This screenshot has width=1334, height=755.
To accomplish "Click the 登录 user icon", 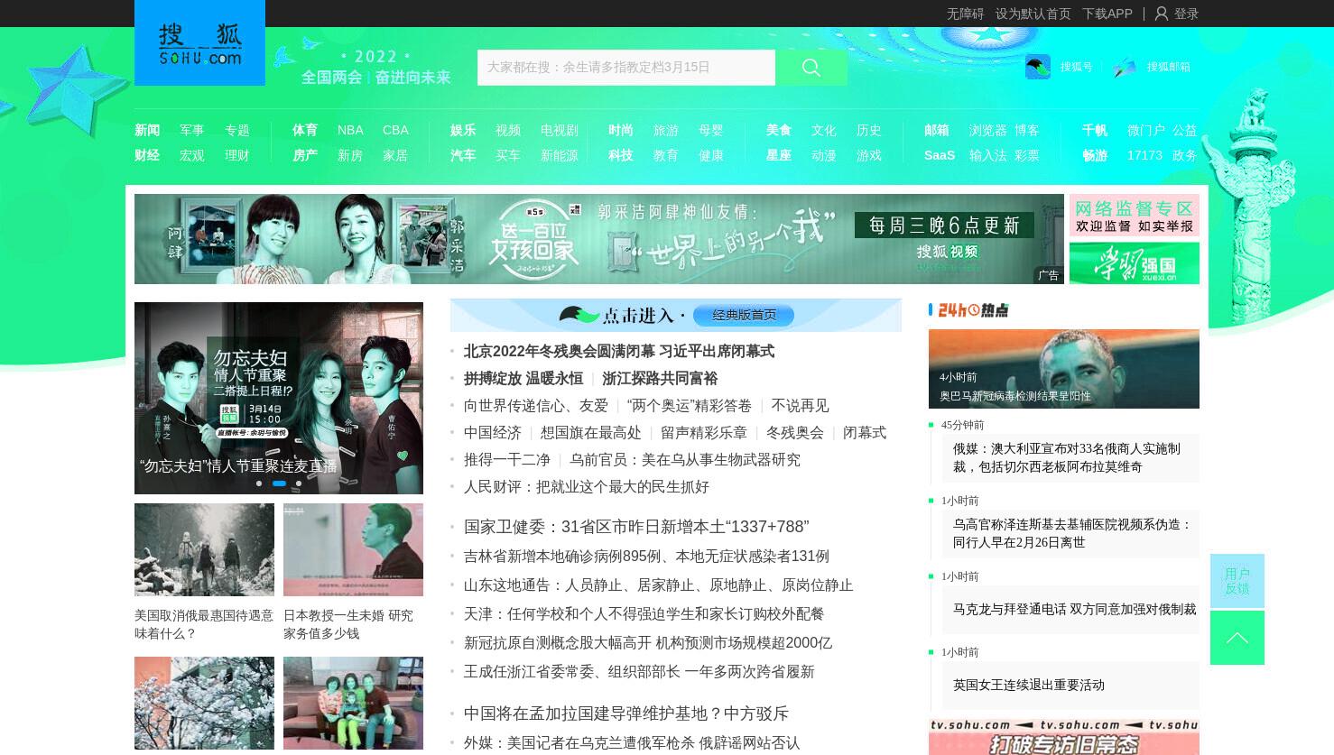I will (1162, 14).
